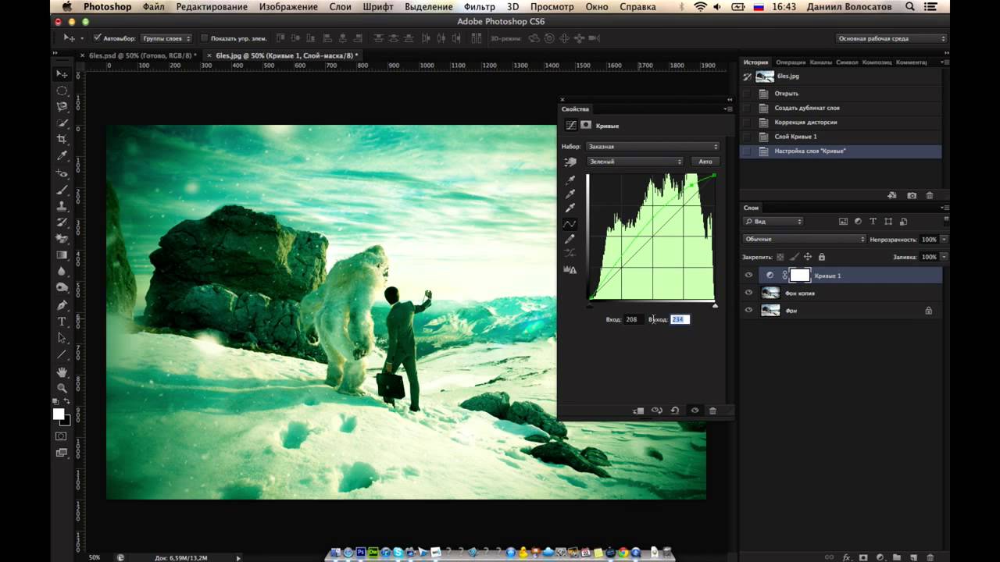Screen dimensions: 1000x562
Task: Click the Авто button in Curves
Action: [705, 162]
